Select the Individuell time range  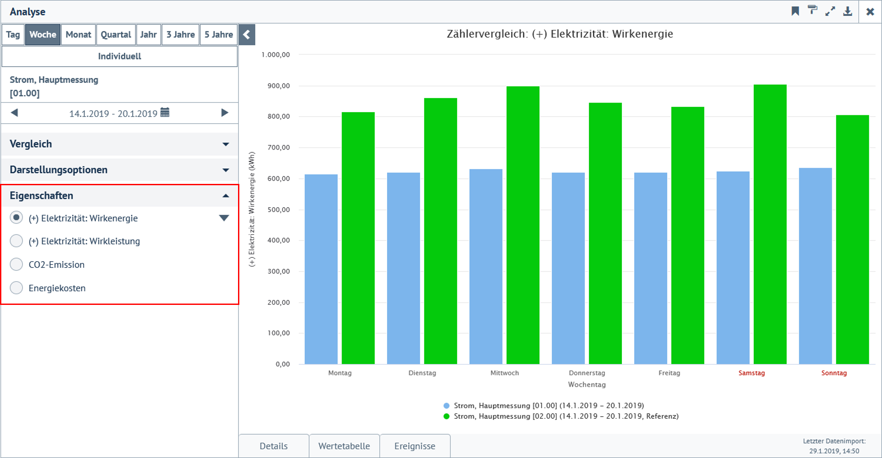click(x=119, y=56)
